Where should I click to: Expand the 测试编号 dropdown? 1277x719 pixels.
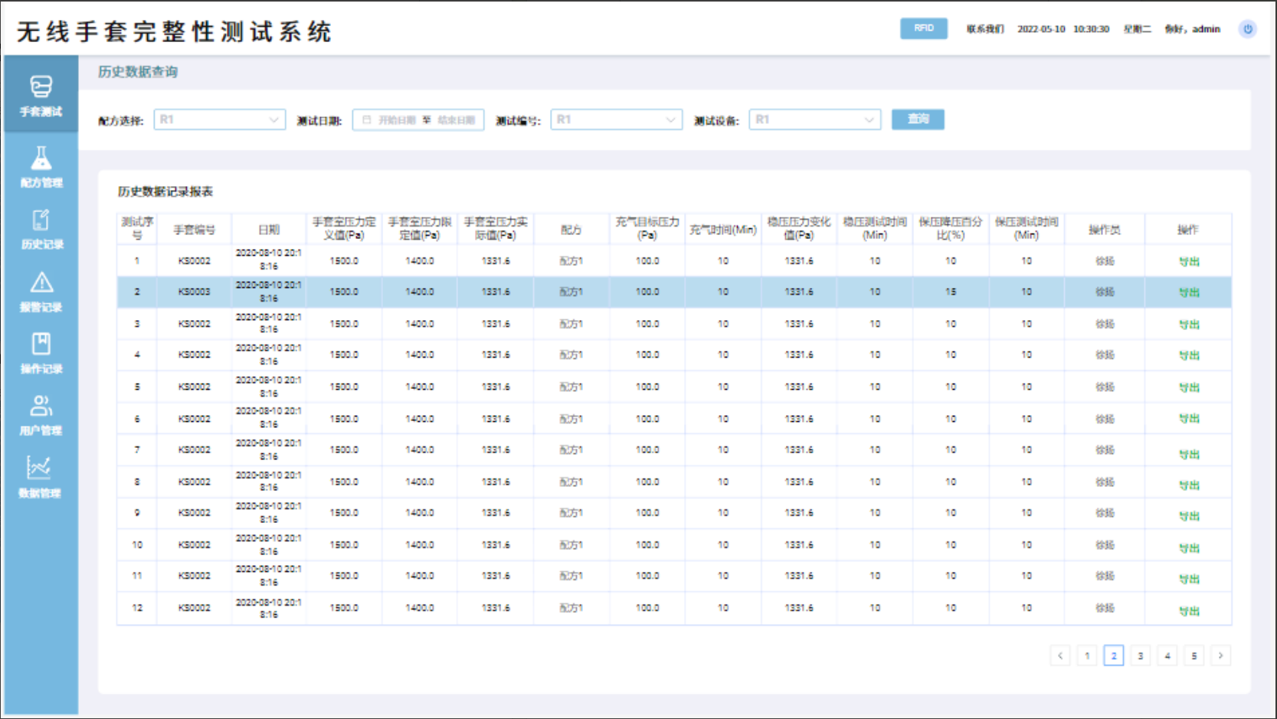coord(616,119)
